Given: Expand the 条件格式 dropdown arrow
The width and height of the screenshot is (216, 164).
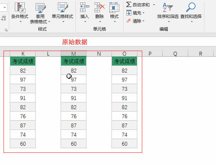Looking at the screenshot, I should coord(20,22).
